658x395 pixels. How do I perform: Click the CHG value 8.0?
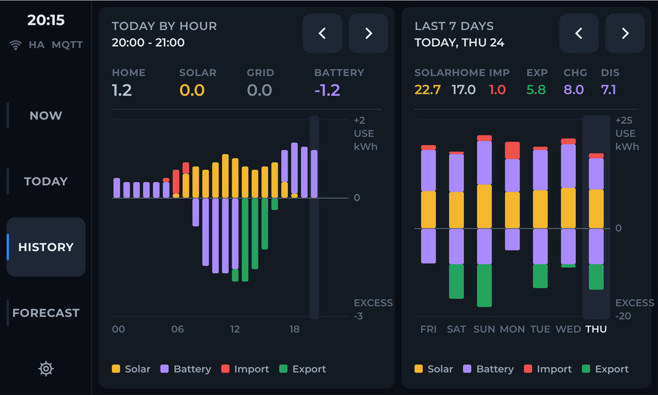(574, 90)
